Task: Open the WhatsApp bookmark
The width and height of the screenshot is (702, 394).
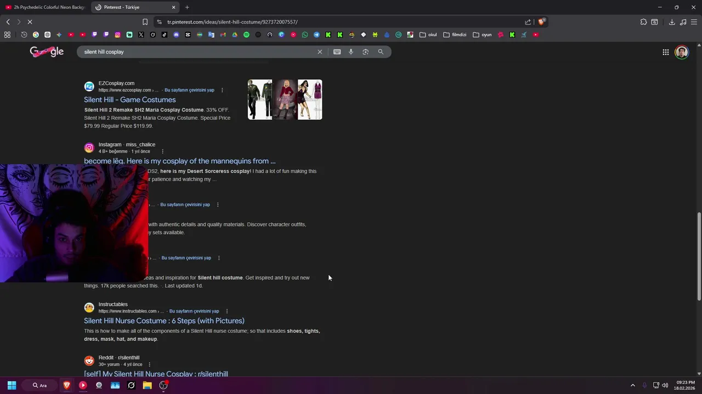Action: [x=305, y=34]
